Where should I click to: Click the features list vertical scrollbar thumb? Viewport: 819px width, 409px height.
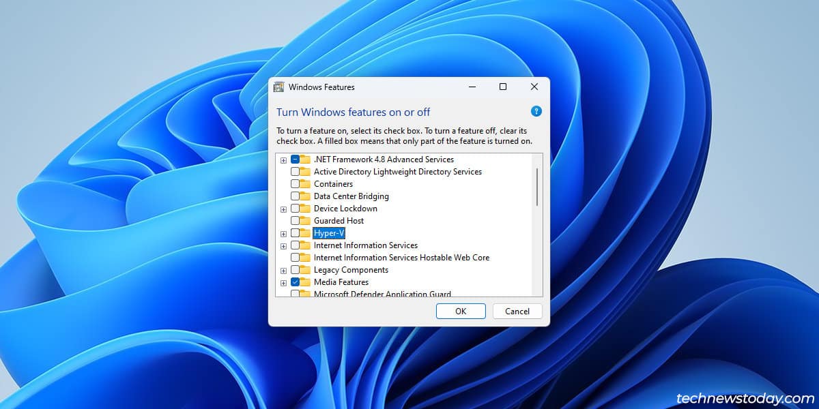click(537, 186)
